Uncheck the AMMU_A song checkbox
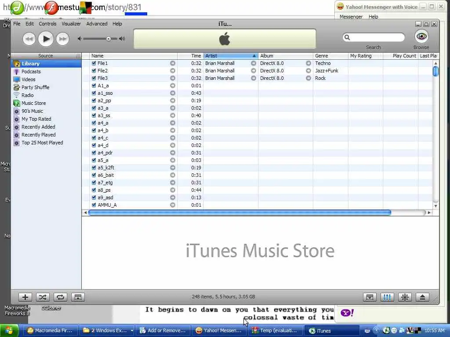This screenshot has width=450, height=337. pyautogui.click(x=94, y=205)
